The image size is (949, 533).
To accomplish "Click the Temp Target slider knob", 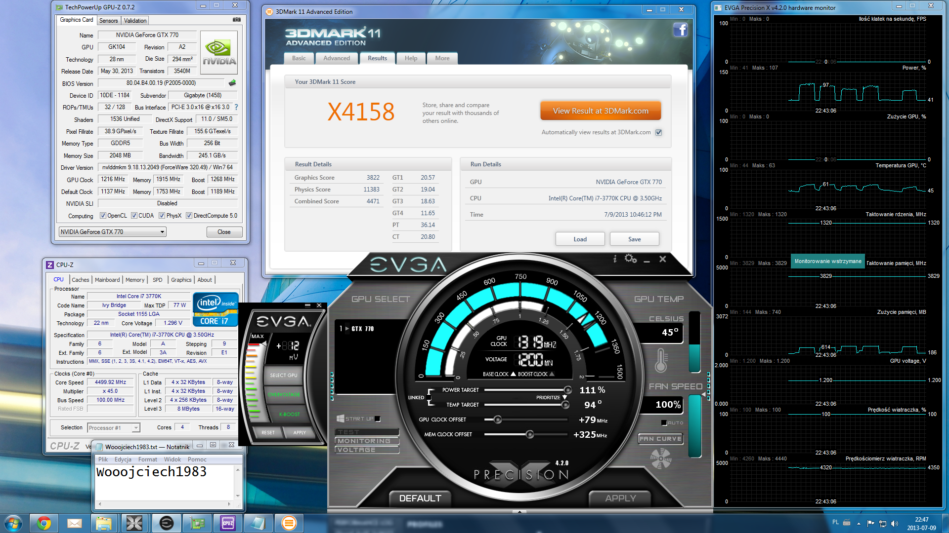I will coord(565,405).
